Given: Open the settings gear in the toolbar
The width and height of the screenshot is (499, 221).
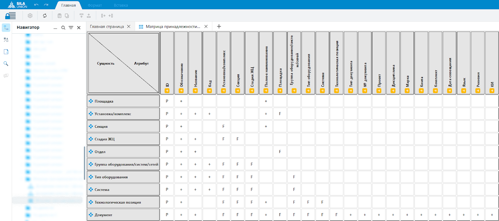Looking at the screenshot, I should coord(30,16).
